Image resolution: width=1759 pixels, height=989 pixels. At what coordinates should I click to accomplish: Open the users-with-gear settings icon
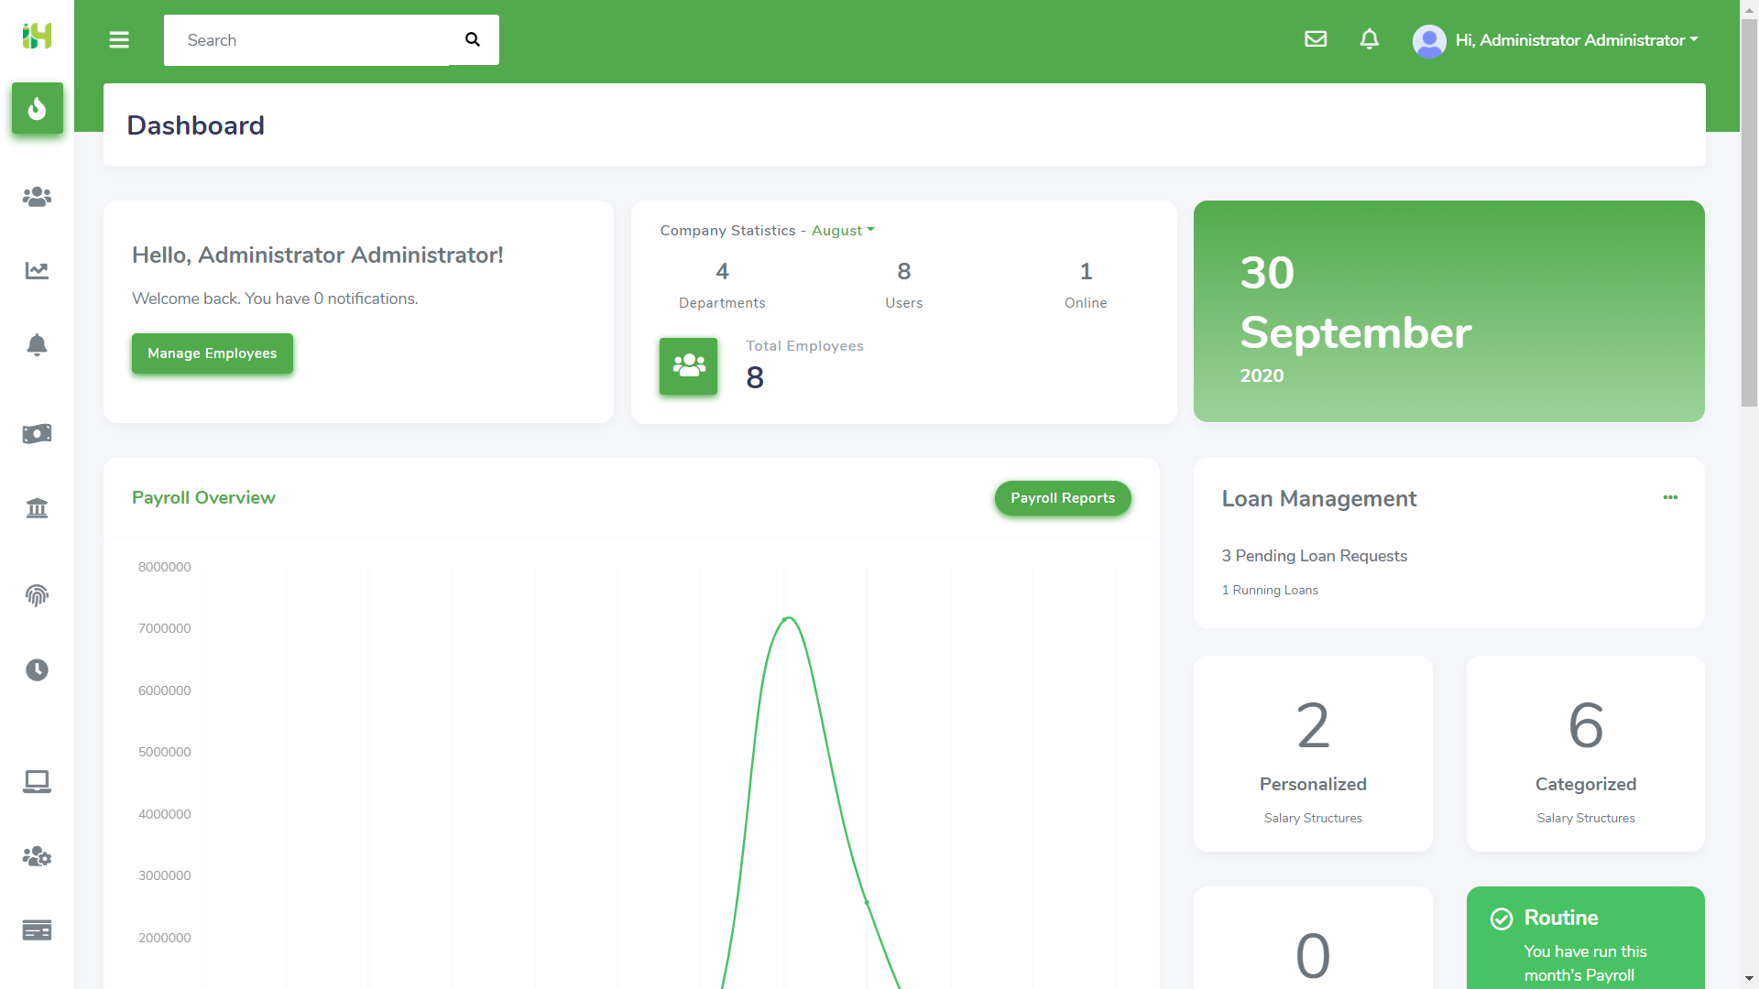pos(37,856)
